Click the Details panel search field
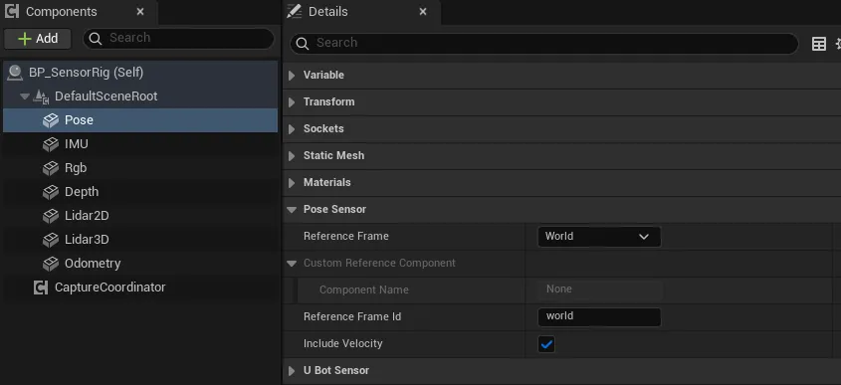The height and width of the screenshot is (385, 841). (543, 43)
